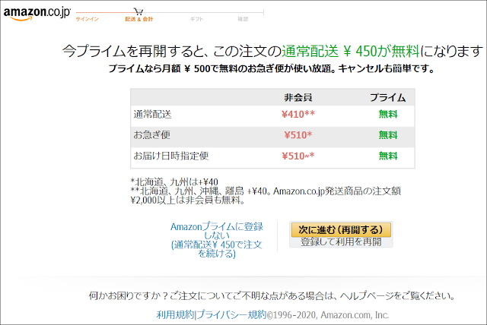
Task: Click the お急ぎ便 row label
Action: pyautogui.click(x=152, y=135)
